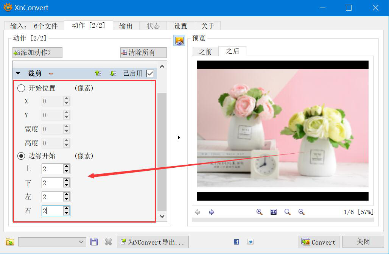The height and width of the screenshot is (254, 389).
Task: Click the preview horizontal scrollbar track
Action: click(x=283, y=220)
